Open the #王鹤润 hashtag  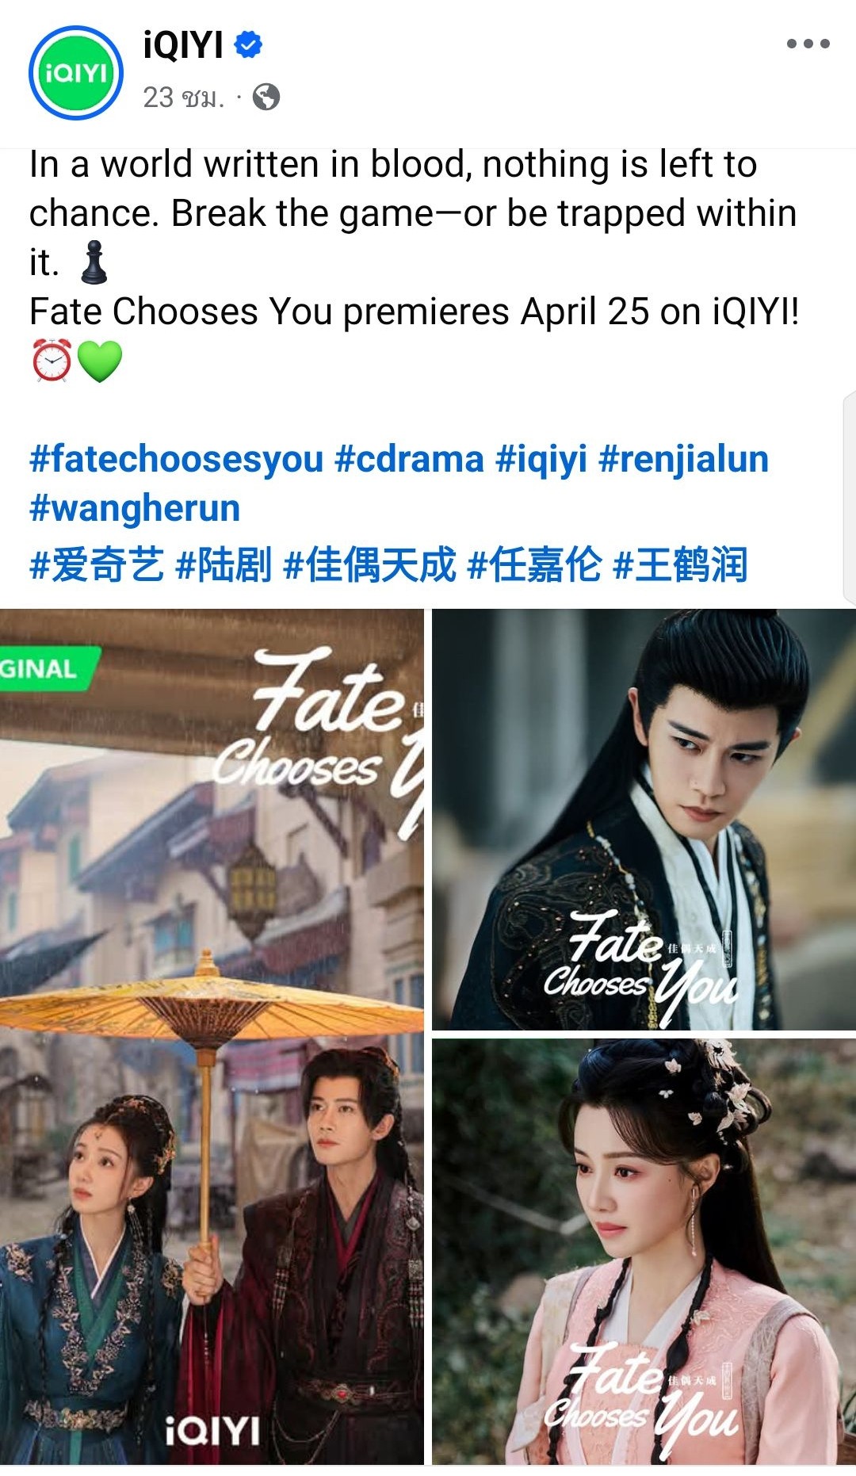pyautogui.click(x=681, y=564)
